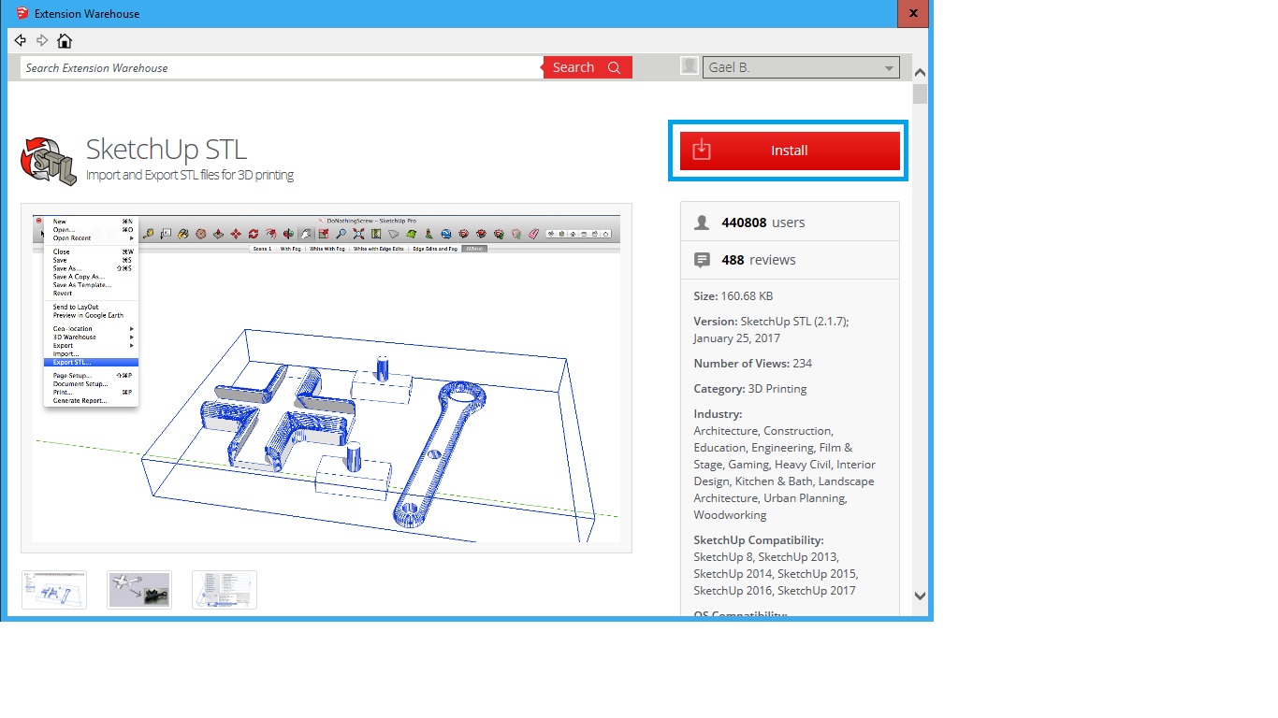Click the reviews speech bubble icon
This screenshot has height=718, width=1278.
click(x=703, y=260)
